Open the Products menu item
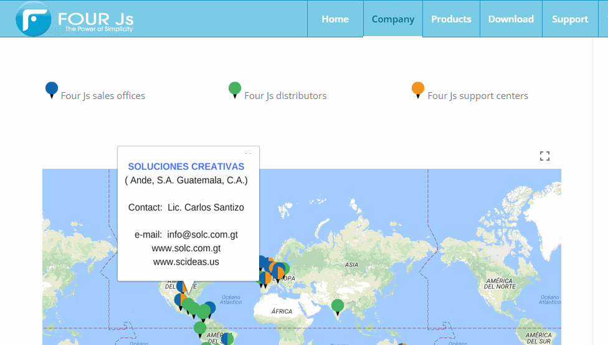608x345 pixels. pyautogui.click(x=452, y=19)
